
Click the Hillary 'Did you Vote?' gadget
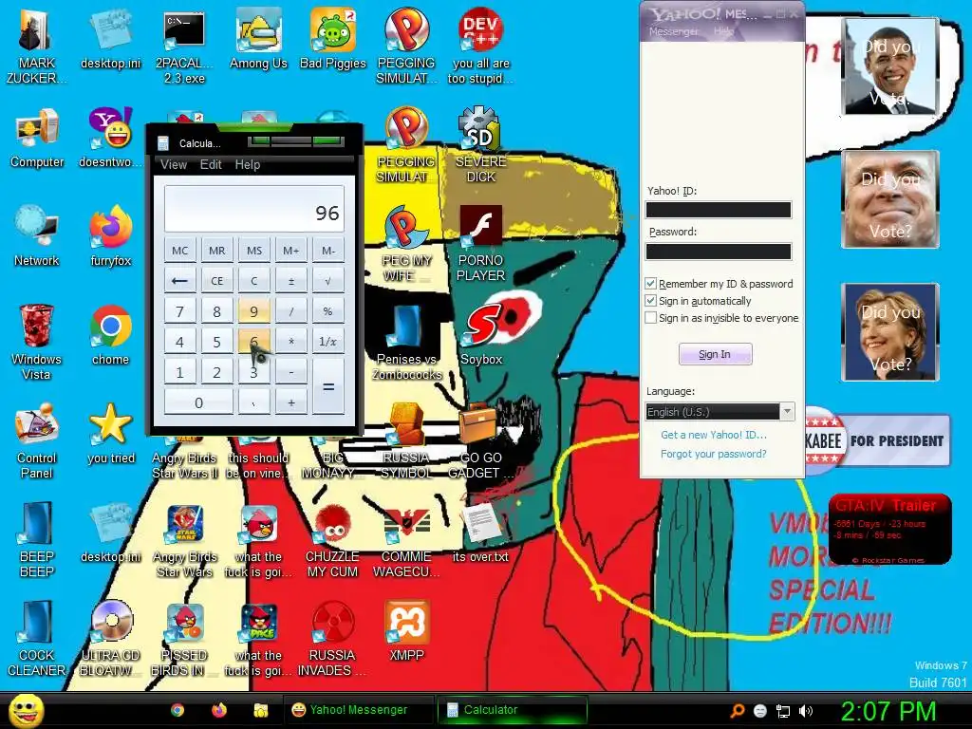pos(890,331)
